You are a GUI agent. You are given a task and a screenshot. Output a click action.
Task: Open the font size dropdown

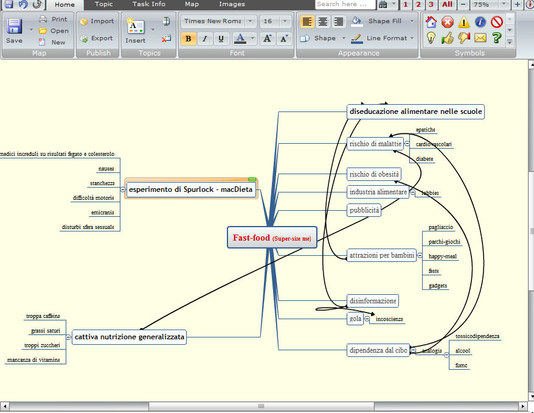285,21
